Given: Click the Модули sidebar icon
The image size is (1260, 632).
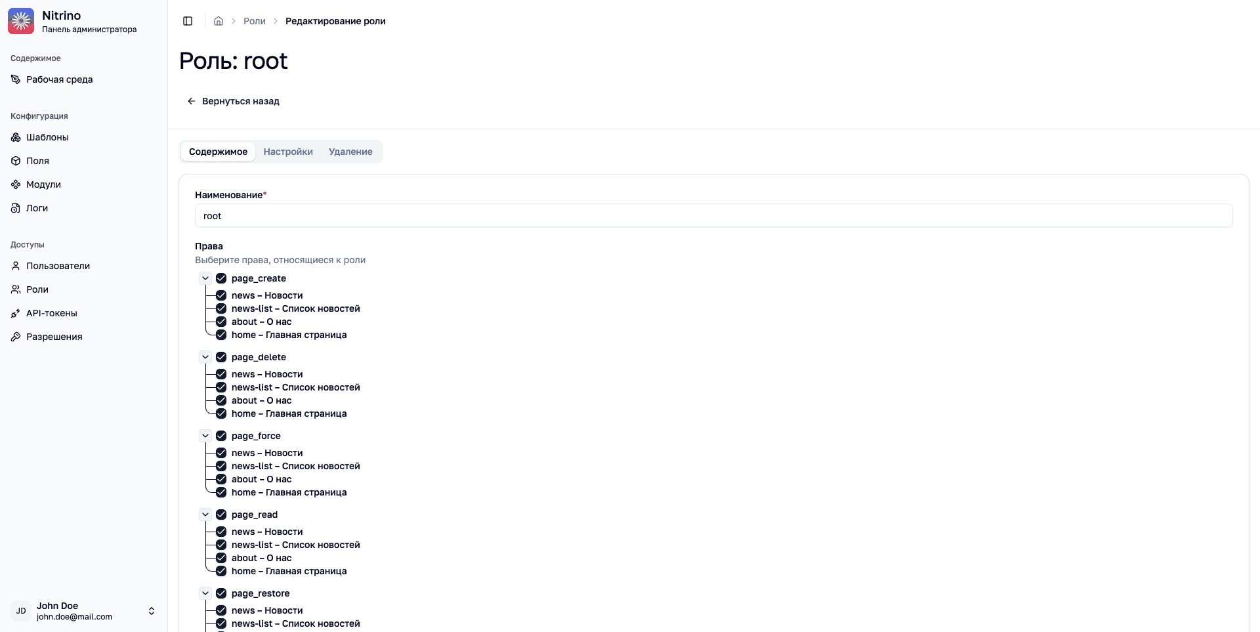Looking at the screenshot, I should point(16,184).
